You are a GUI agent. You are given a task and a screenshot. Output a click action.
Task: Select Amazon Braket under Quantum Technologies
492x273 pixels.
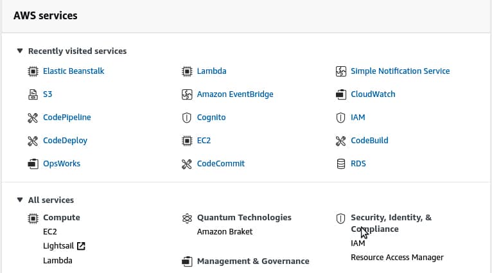tap(225, 232)
